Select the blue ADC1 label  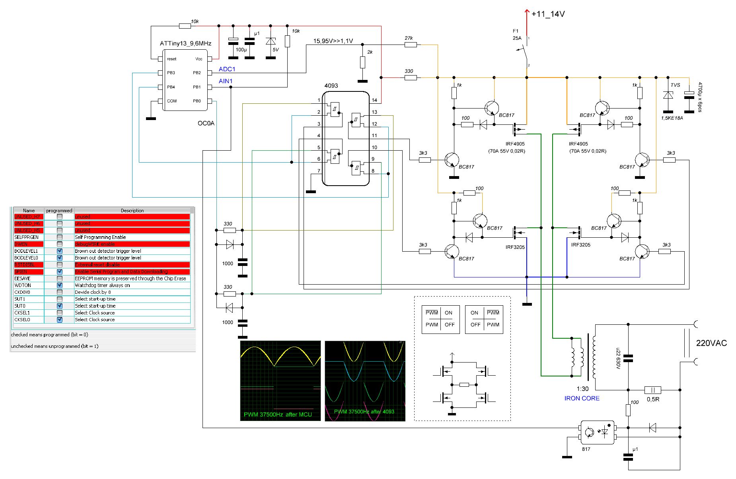[x=227, y=69]
